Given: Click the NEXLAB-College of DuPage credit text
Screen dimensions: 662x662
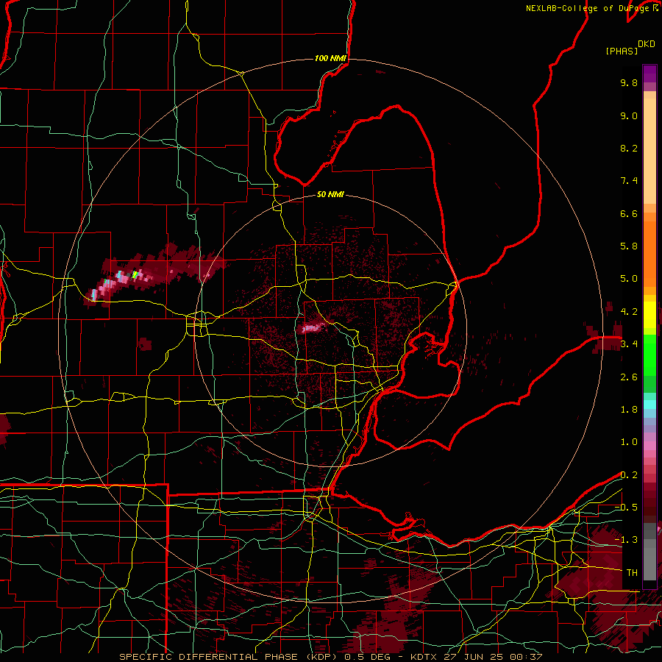Looking at the screenshot, I should point(591,8).
